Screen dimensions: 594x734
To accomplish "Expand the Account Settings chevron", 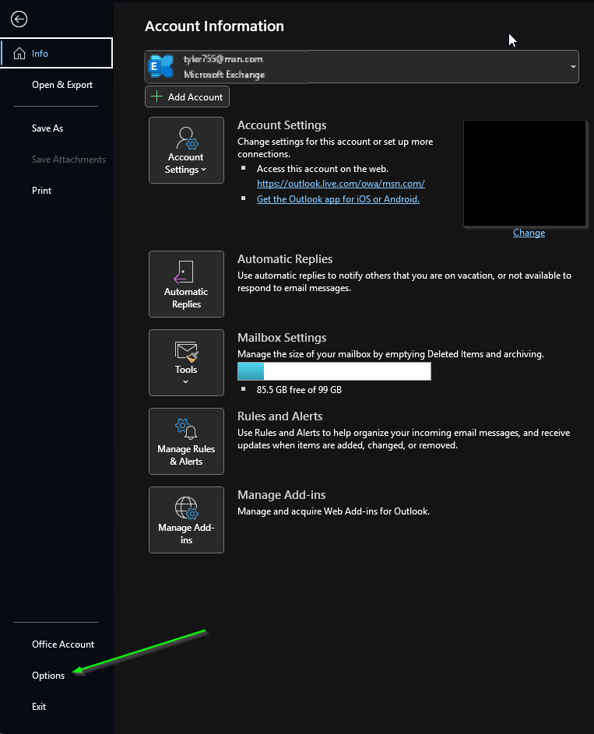I will pos(204,170).
